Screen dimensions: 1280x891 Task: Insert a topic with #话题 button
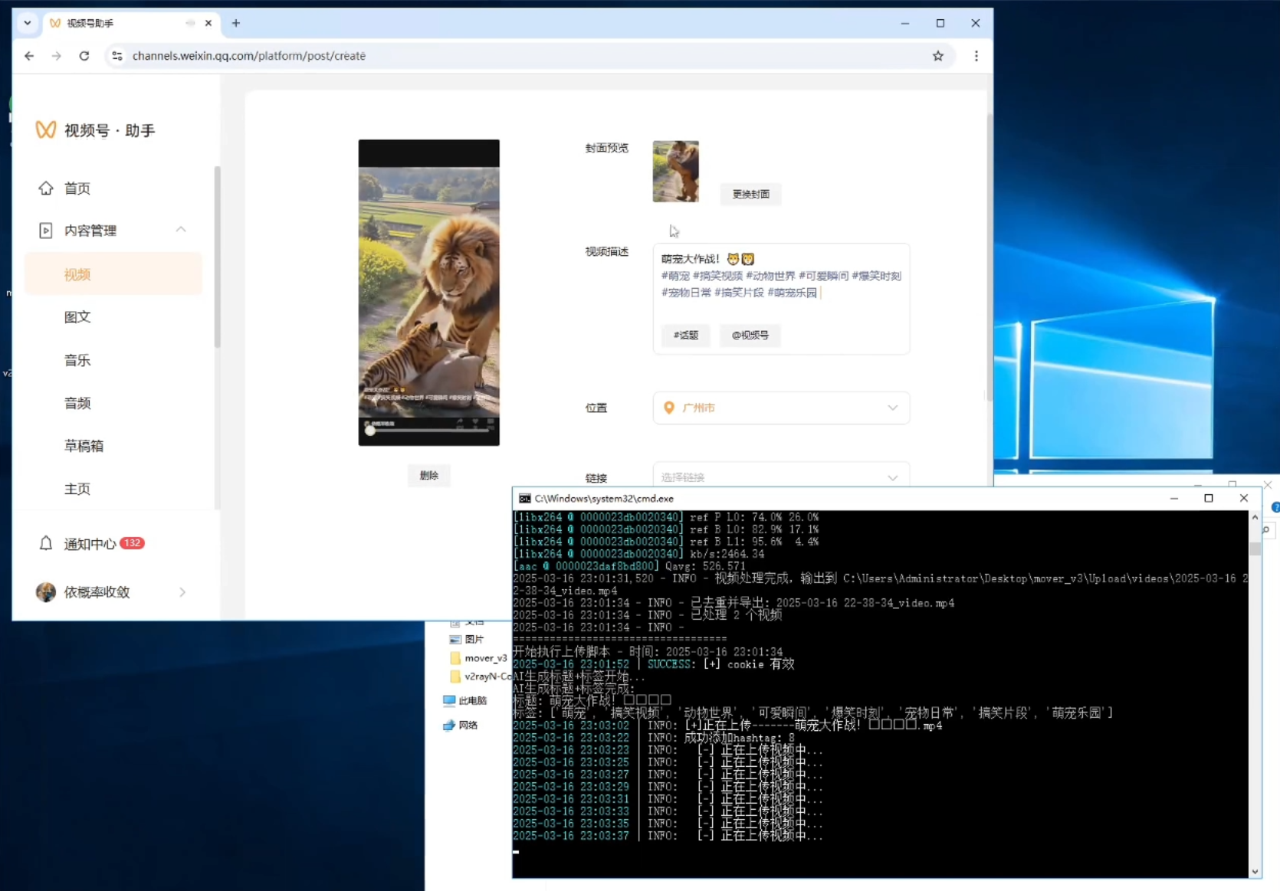(685, 336)
